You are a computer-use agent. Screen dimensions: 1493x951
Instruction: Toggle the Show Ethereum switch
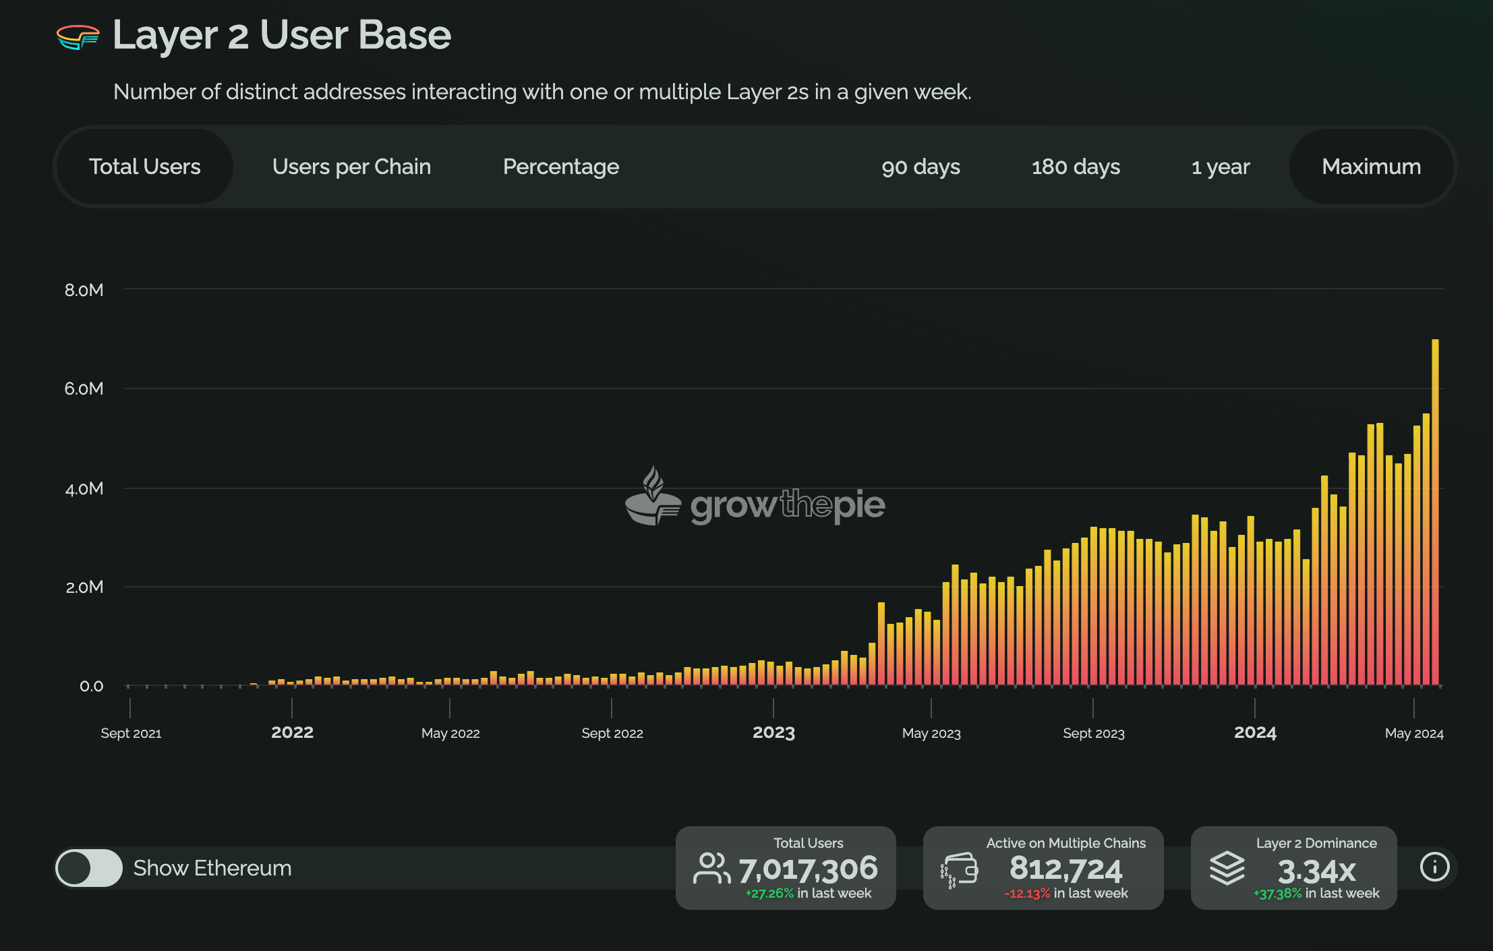tap(89, 868)
